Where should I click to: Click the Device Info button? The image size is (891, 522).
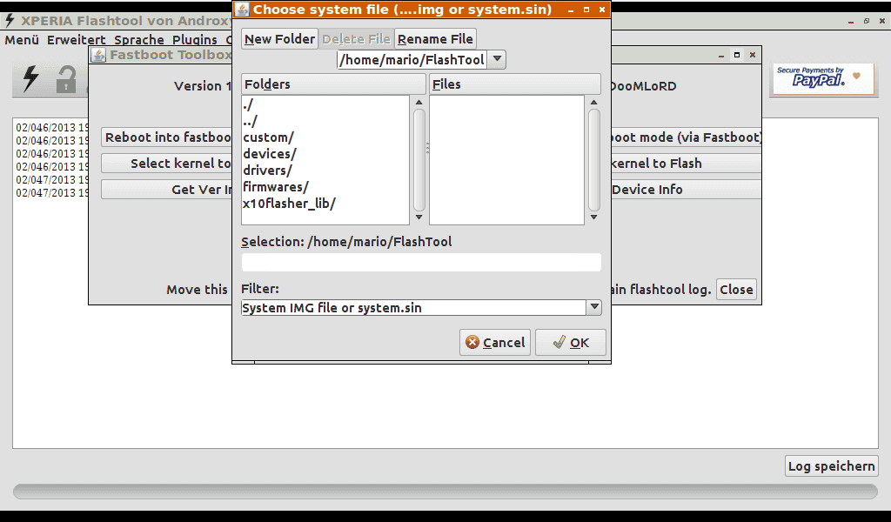tap(687, 190)
